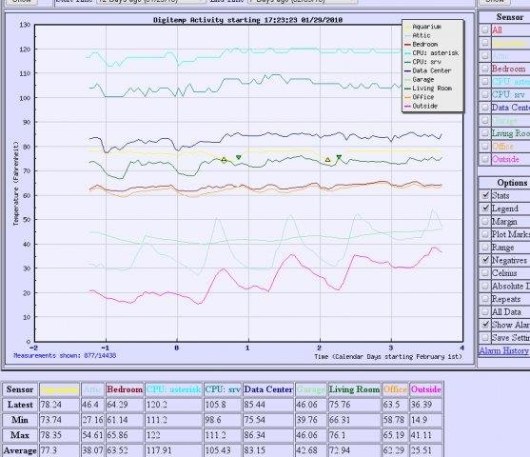The width and height of the screenshot is (530, 457).
Task: Enable the Celsius option
Action: click(485, 272)
